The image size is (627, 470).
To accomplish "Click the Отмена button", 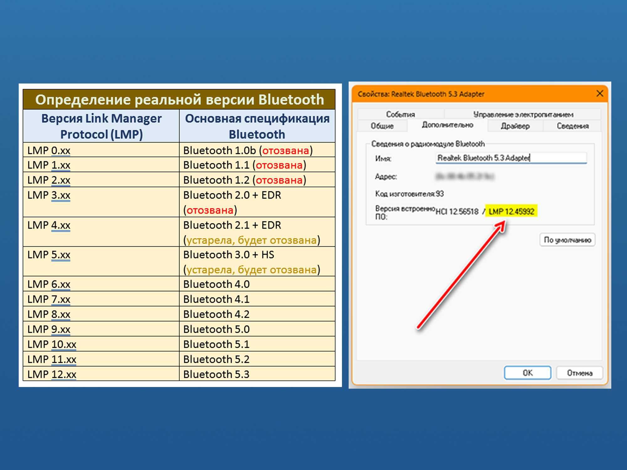I will (x=580, y=373).
